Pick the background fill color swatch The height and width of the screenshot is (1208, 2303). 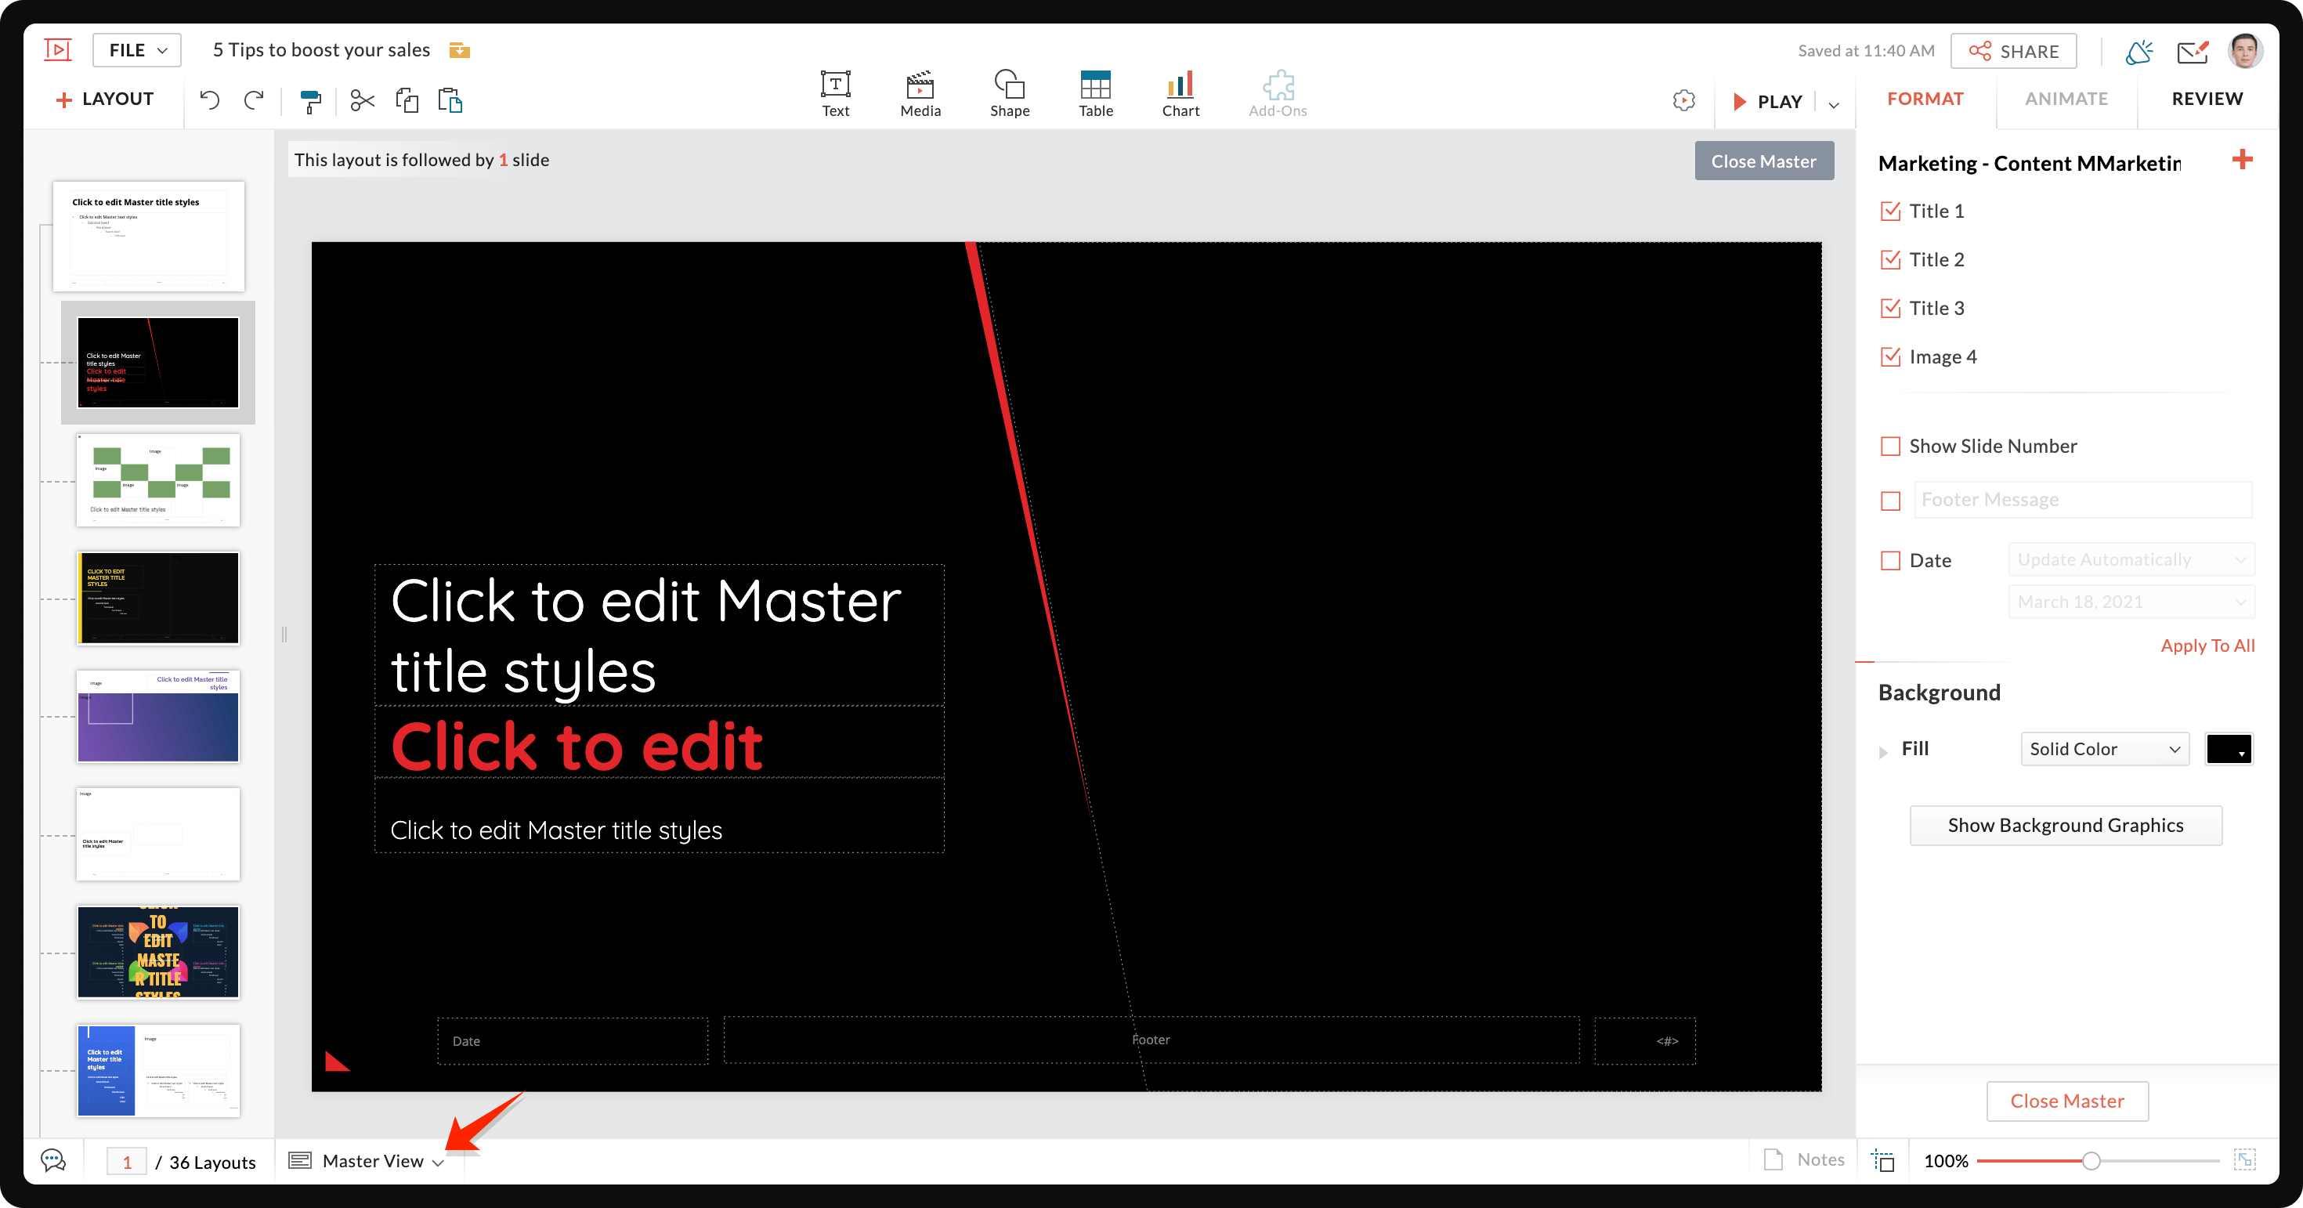[x=2228, y=748]
